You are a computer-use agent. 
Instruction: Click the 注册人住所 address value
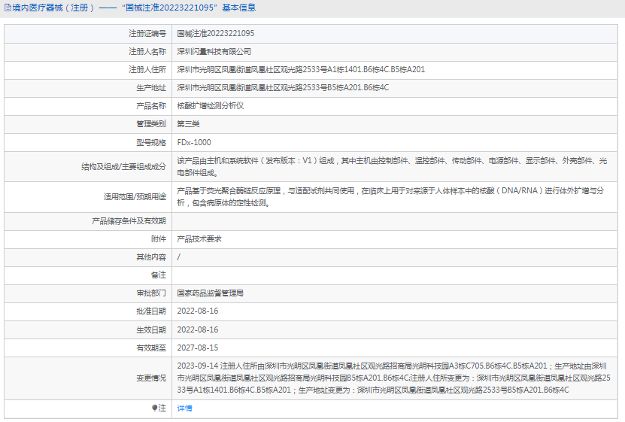(301, 70)
